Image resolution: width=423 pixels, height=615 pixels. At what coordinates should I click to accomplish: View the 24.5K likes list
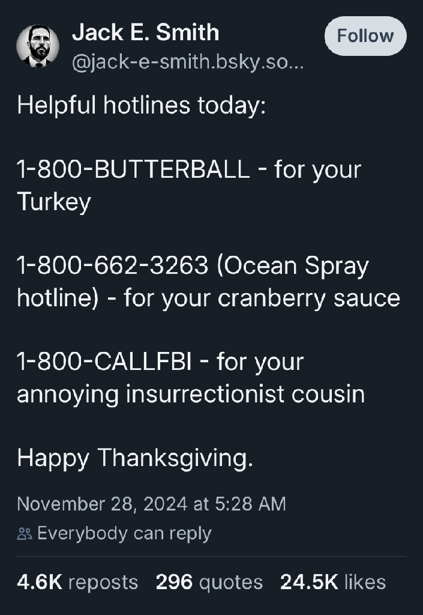pos(333,582)
